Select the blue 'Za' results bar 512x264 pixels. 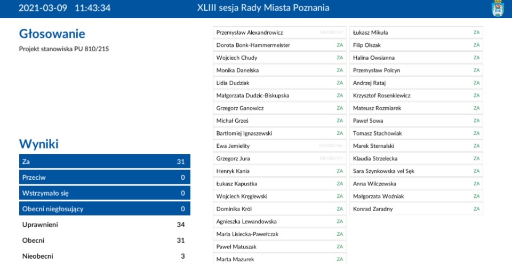click(105, 162)
